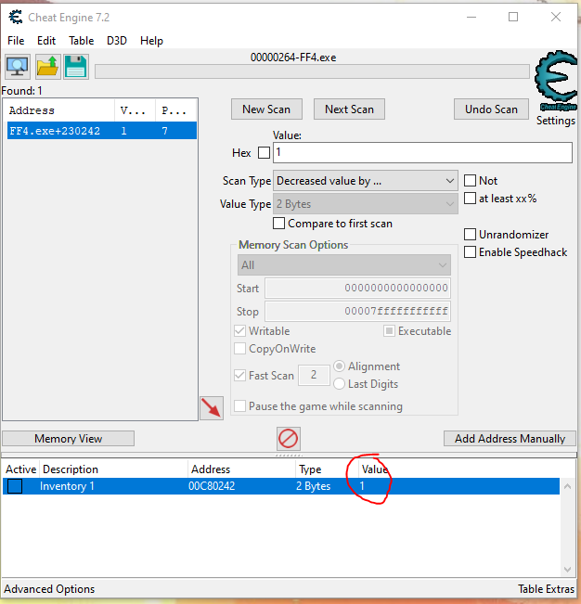Open Memory View
Image resolution: width=581 pixels, height=604 pixels.
tap(68, 438)
